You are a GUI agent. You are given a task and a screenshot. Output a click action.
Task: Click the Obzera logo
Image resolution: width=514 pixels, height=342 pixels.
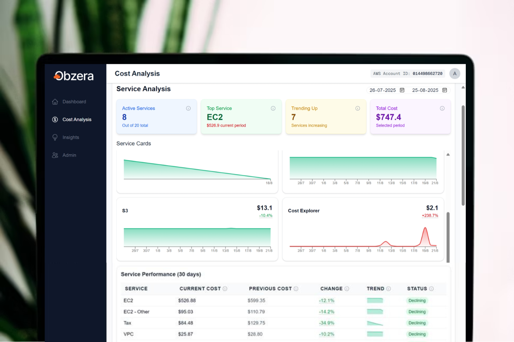point(74,76)
